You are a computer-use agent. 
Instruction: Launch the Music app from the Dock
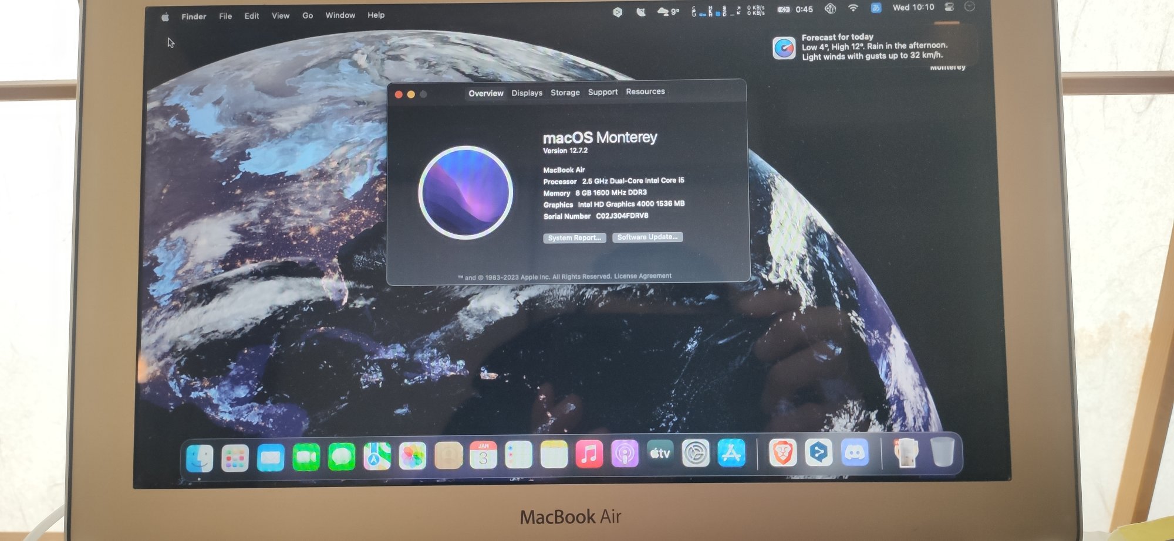click(589, 454)
